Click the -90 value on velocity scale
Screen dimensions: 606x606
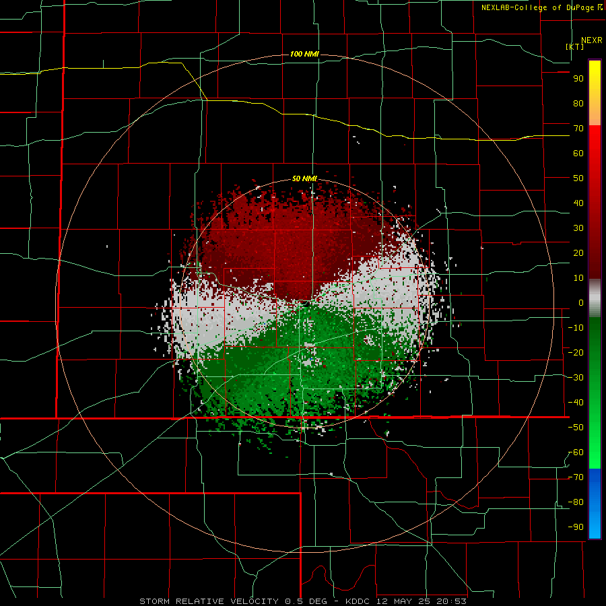coord(576,527)
